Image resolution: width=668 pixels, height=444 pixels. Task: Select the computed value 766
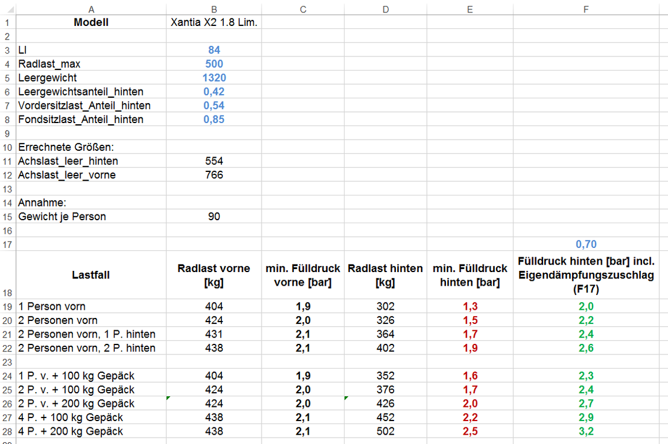coord(214,175)
